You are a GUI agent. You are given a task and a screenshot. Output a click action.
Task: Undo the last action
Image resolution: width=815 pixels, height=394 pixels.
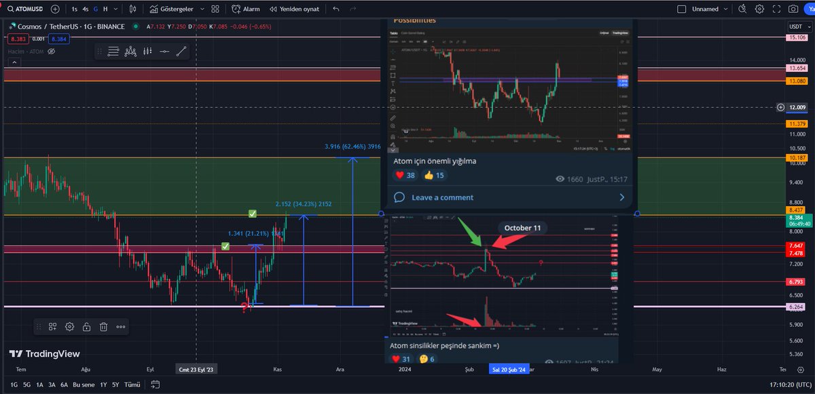336,9
